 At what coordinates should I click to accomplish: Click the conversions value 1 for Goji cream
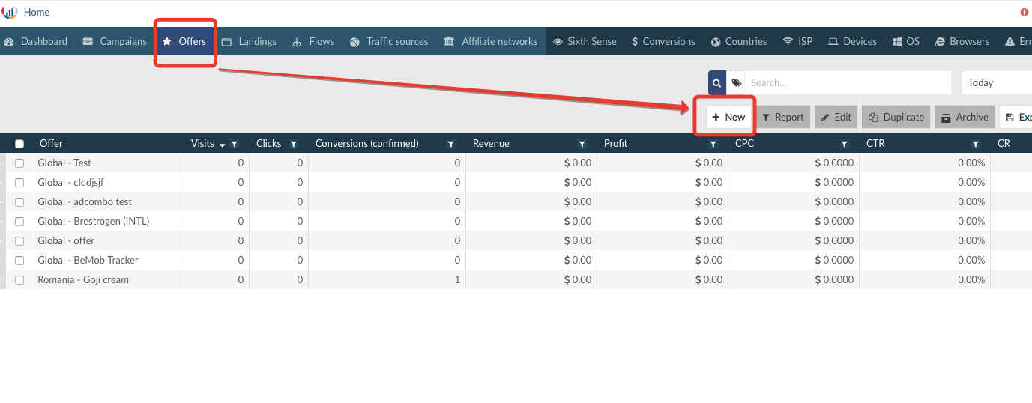click(x=457, y=280)
